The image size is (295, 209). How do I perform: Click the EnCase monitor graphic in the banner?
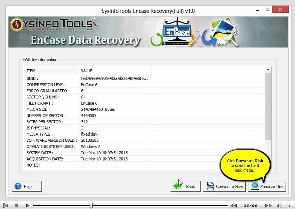[x=177, y=32]
